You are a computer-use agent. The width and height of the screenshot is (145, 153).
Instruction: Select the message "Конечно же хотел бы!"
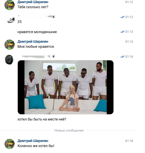pyautogui.click(x=36, y=146)
